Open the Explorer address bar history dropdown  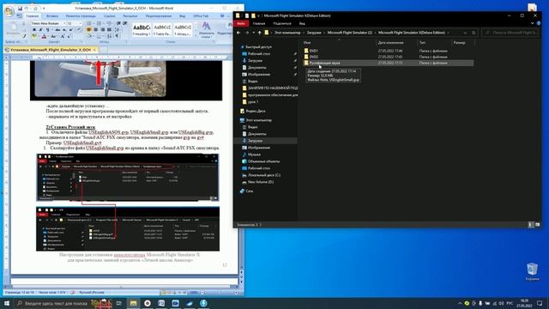(x=465, y=33)
